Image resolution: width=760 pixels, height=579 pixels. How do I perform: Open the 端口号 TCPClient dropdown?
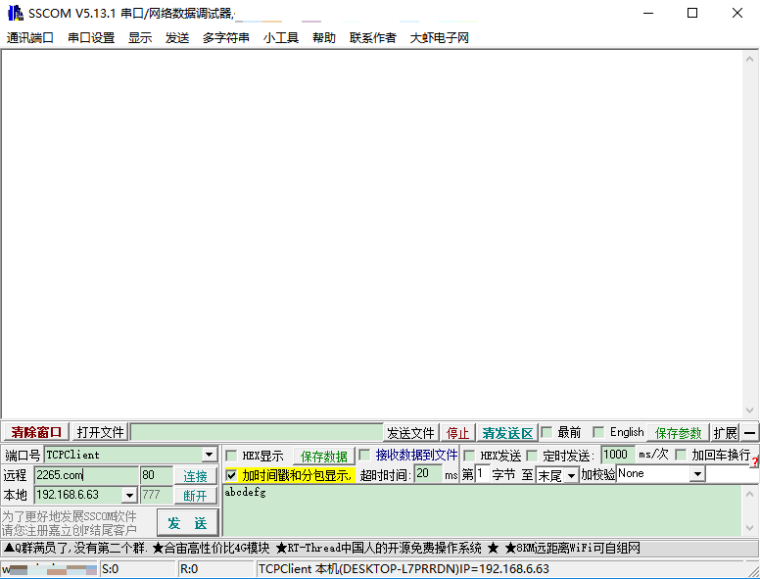click(x=209, y=455)
